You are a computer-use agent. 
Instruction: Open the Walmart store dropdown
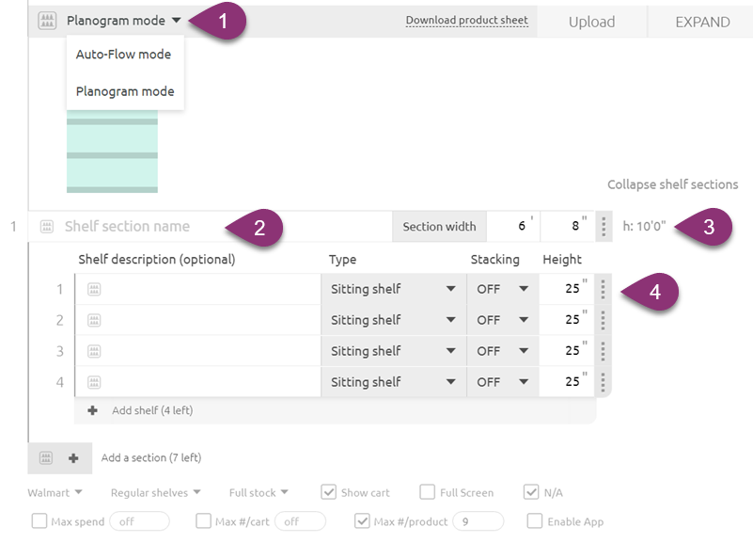tap(55, 492)
